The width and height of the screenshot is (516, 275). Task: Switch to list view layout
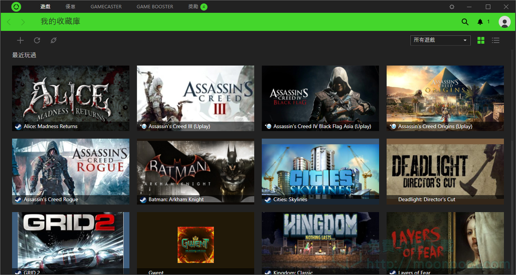pos(496,40)
